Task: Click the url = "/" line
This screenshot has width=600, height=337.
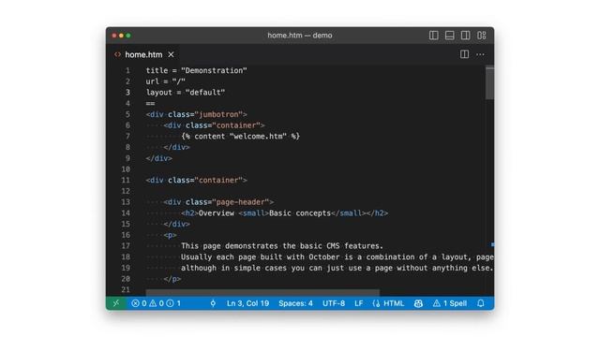Action: [x=165, y=81]
